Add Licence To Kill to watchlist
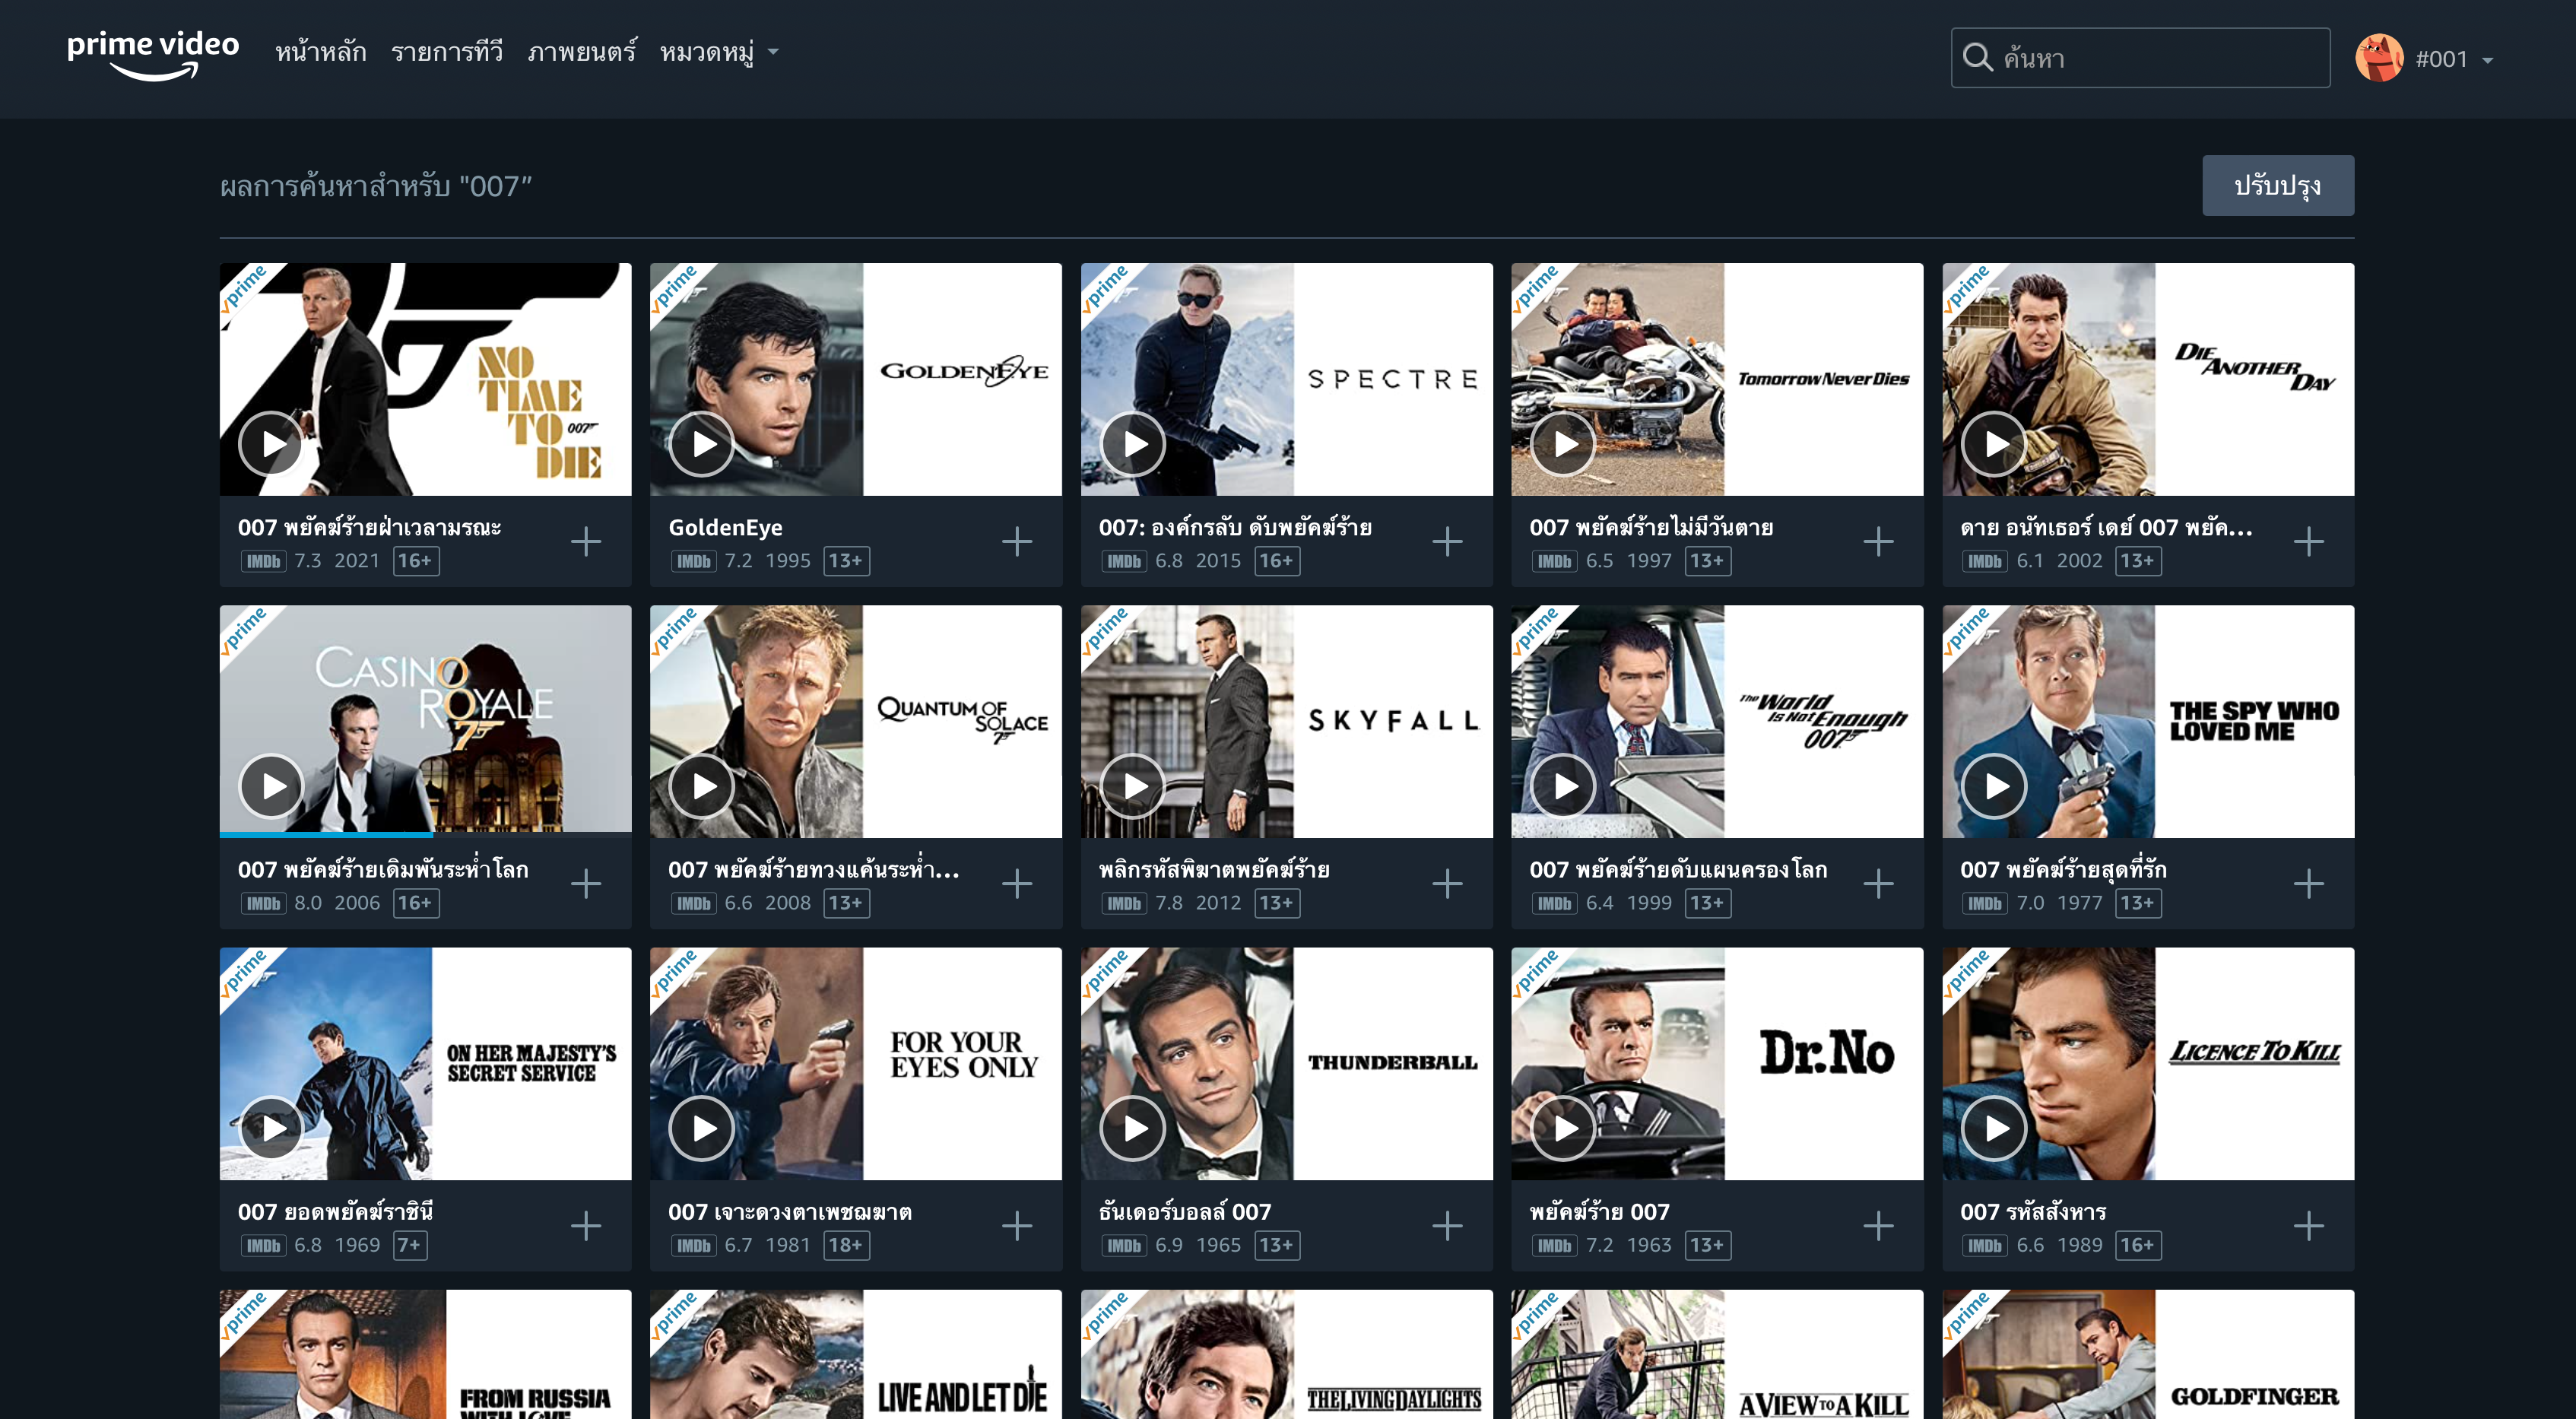Image resolution: width=2576 pixels, height=1419 pixels. (x=2308, y=1226)
